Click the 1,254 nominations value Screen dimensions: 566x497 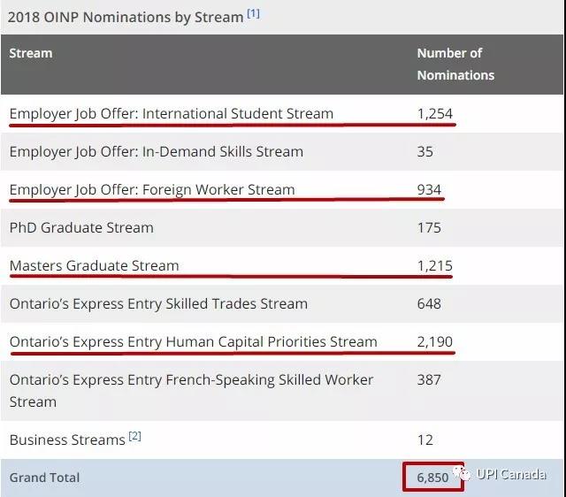[434, 113]
